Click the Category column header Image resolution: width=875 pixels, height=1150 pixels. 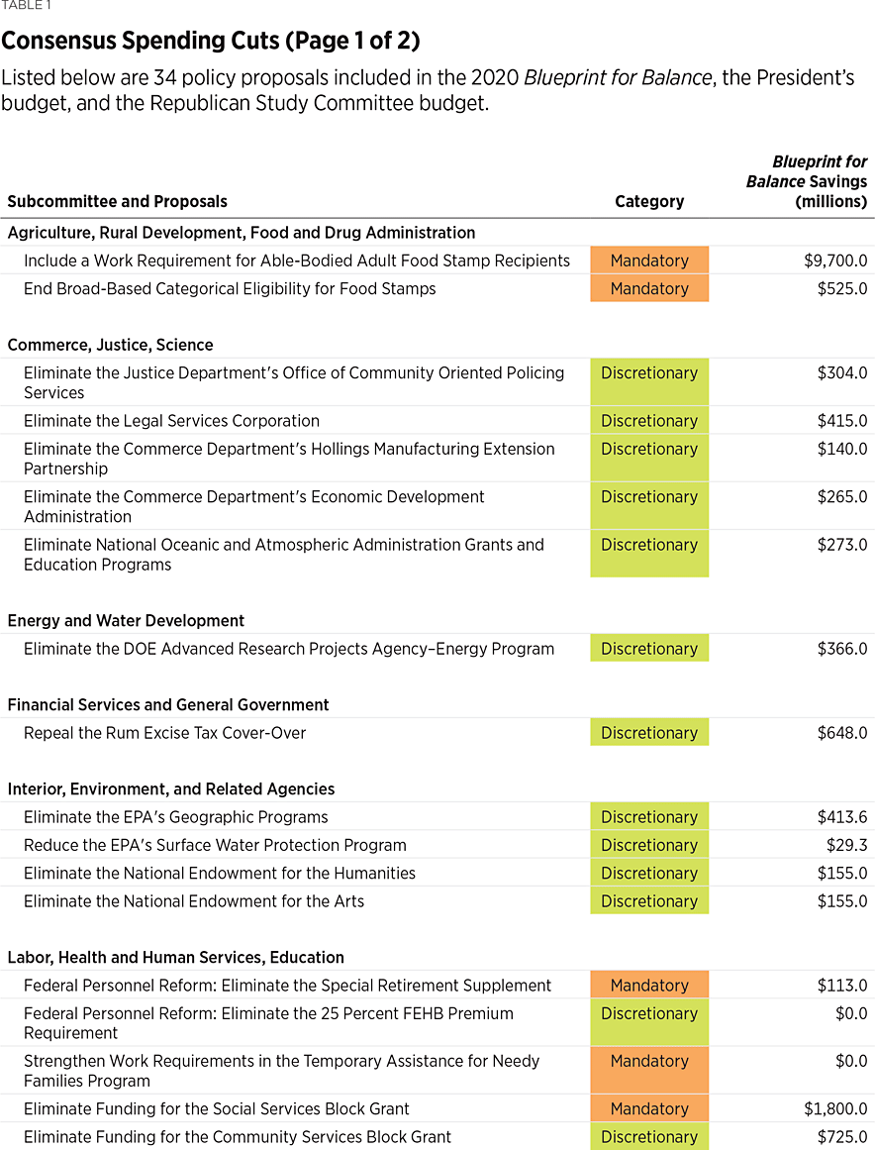click(649, 201)
